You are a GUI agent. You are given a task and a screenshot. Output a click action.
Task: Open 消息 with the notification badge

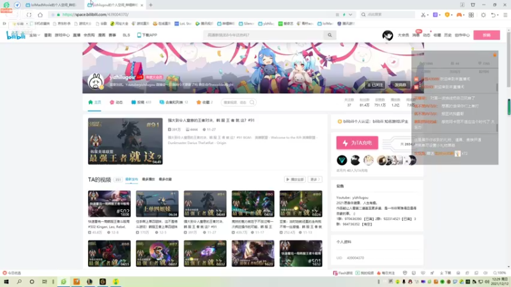416,35
